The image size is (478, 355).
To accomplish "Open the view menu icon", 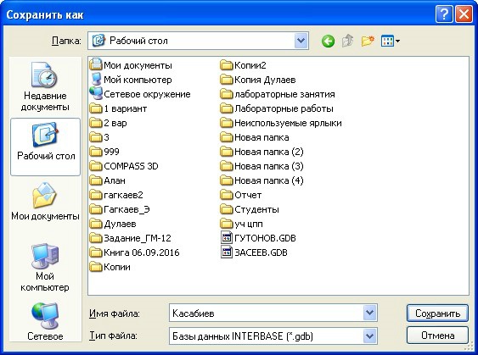I will (x=391, y=41).
